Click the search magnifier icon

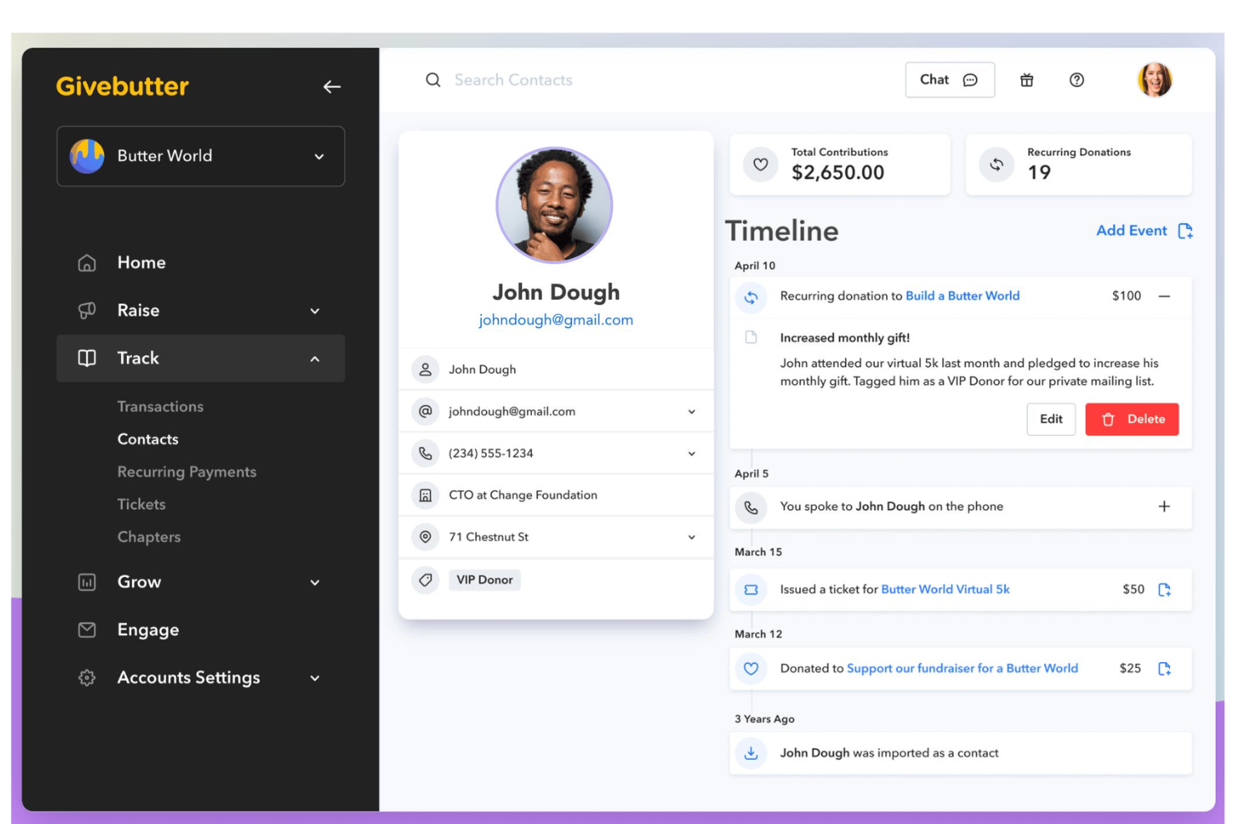pyautogui.click(x=433, y=79)
